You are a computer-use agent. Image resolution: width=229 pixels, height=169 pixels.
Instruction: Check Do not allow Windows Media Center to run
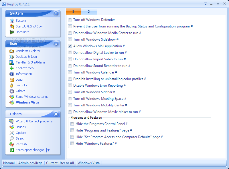(x=70, y=33)
